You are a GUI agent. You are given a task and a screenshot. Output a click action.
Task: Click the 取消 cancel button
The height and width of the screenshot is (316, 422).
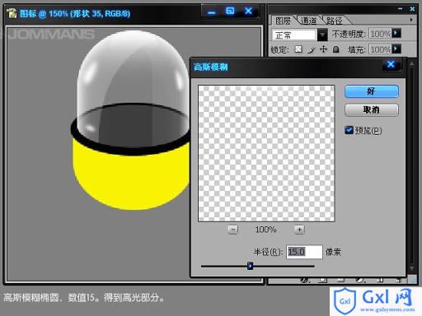372,109
